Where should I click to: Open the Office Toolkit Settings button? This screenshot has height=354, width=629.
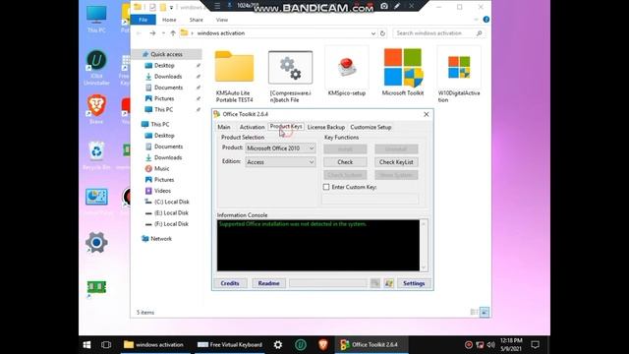click(414, 283)
